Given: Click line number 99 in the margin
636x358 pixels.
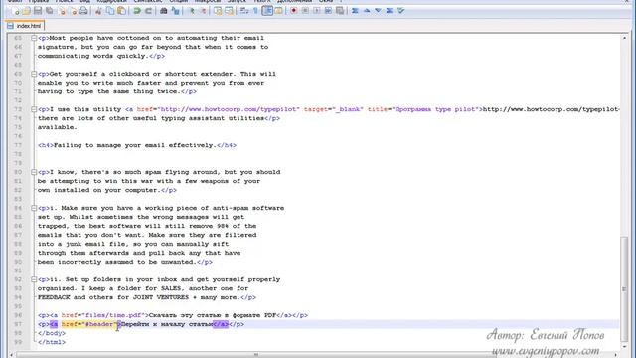Looking at the screenshot, I should 18,342.
